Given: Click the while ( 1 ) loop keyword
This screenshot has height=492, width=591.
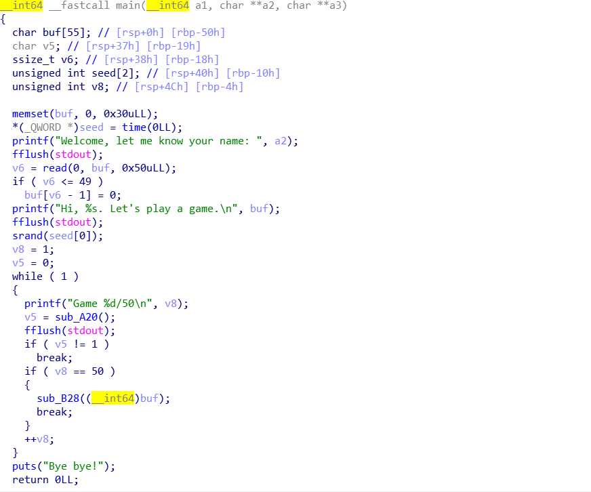Looking at the screenshot, I should 27,276.
